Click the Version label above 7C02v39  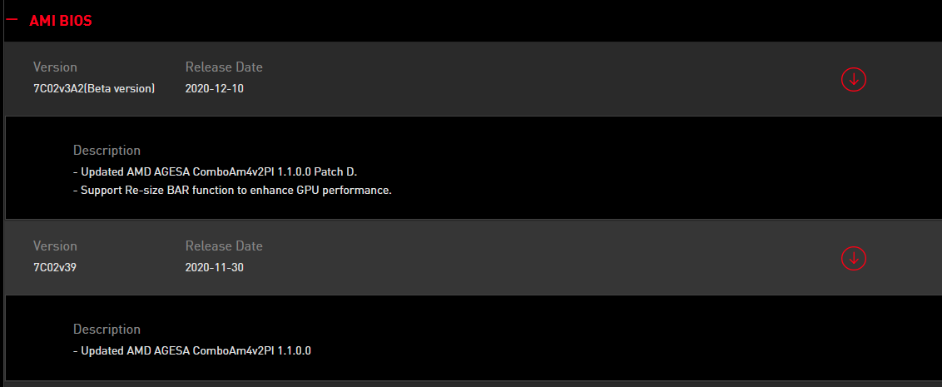coord(55,246)
